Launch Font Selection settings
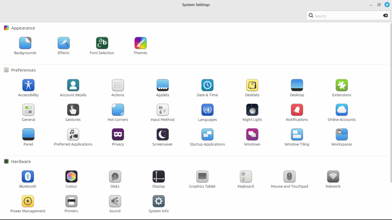The image size is (392, 220). (102, 43)
